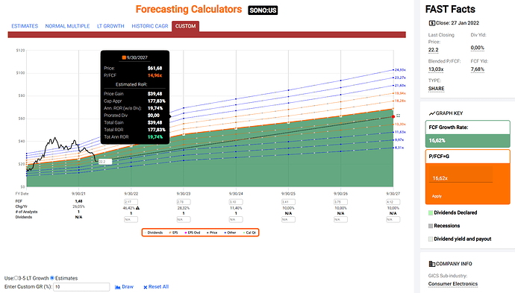Click the 9/30/24 Dividends N/A input
515x293 pixels.
coord(236,219)
